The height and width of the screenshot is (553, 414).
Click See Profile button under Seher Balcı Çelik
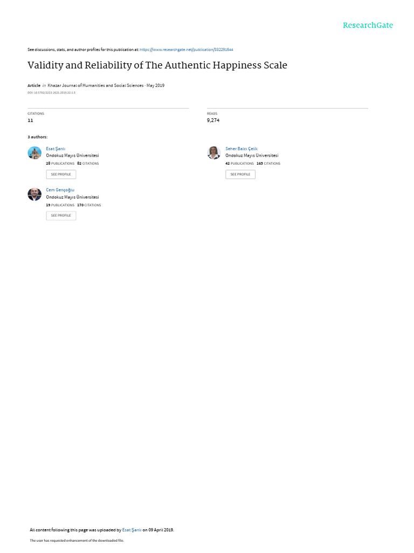point(240,174)
